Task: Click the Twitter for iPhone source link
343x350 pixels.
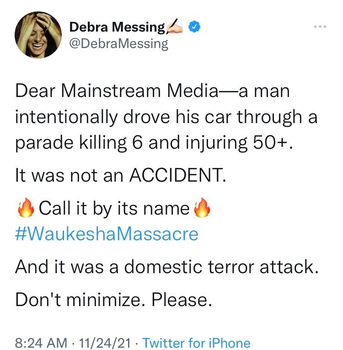Action: click(x=196, y=343)
